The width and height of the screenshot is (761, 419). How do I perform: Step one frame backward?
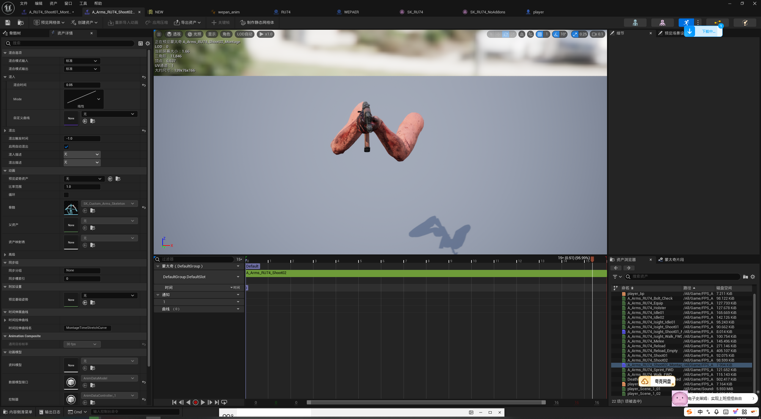[x=181, y=402]
